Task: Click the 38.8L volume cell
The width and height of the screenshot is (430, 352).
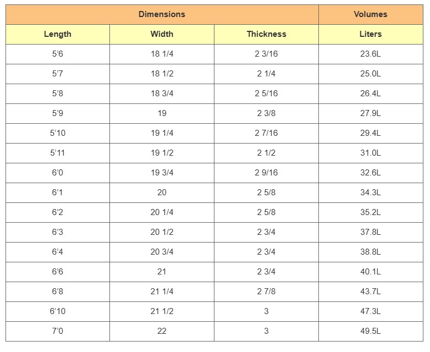Action: point(370,252)
